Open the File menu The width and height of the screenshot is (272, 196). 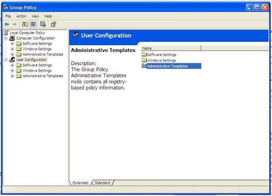coord(8,16)
